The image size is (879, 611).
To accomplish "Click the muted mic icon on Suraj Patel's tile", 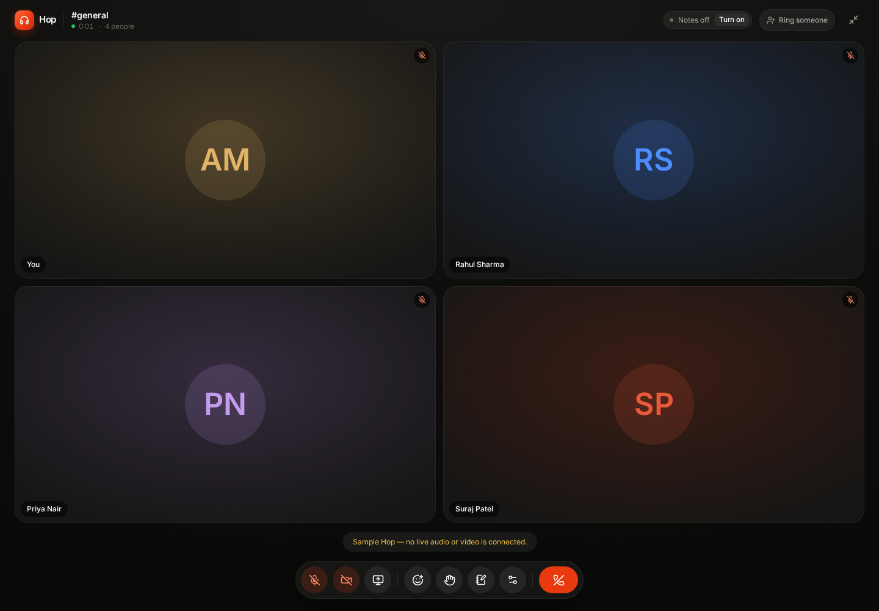I will coord(850,300).
